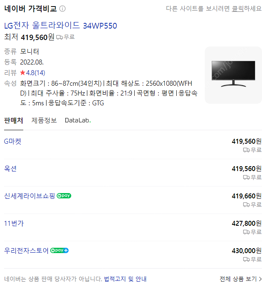Click the LG monitor product thumbnail
Screen dimensions: 264x289
point(233,75)
